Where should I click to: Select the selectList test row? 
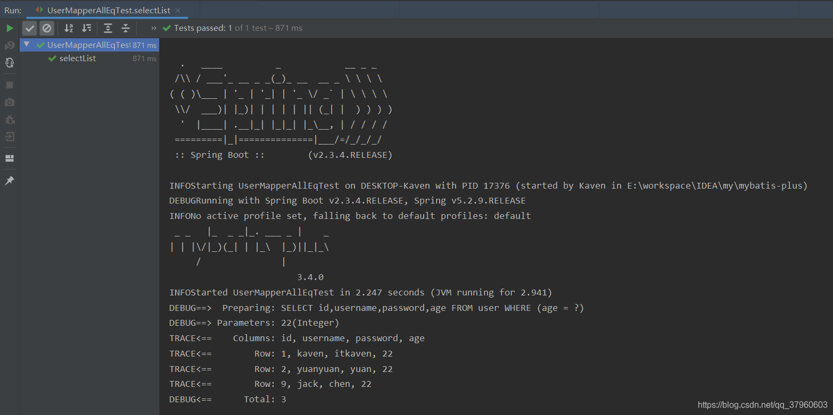pos(89,58)
